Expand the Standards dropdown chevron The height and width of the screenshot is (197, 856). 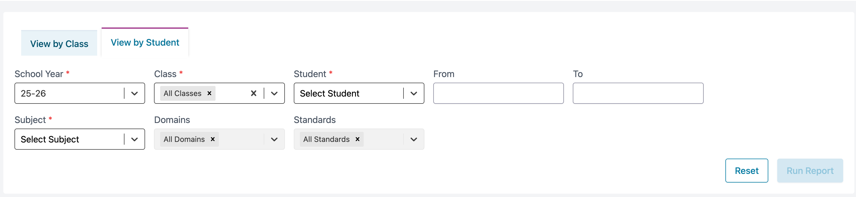(414, 139)
